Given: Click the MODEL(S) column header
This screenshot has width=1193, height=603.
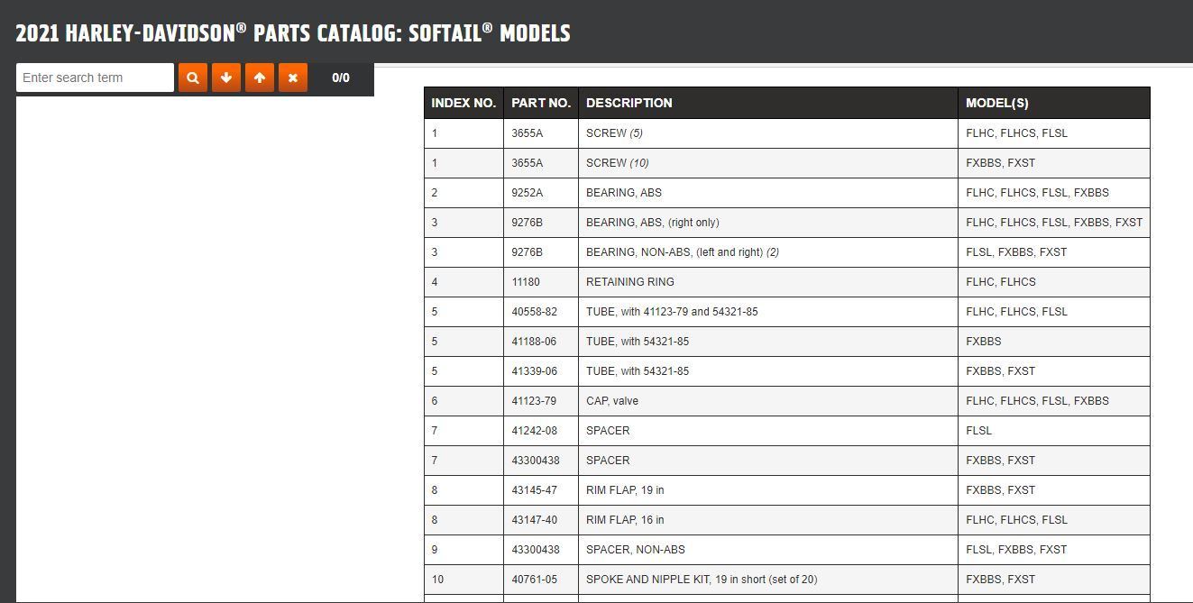Looking at the screenshot, I should point(996,103).
